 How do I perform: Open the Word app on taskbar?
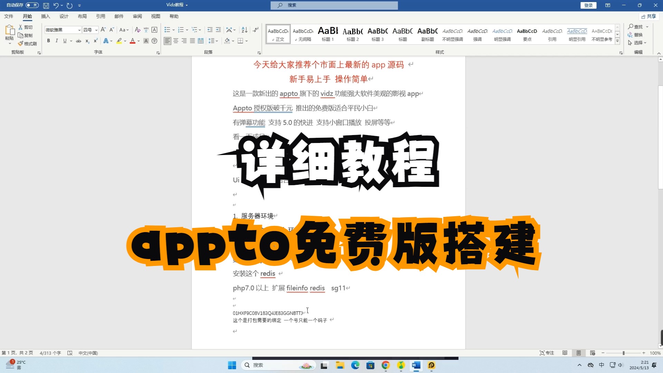416,365
